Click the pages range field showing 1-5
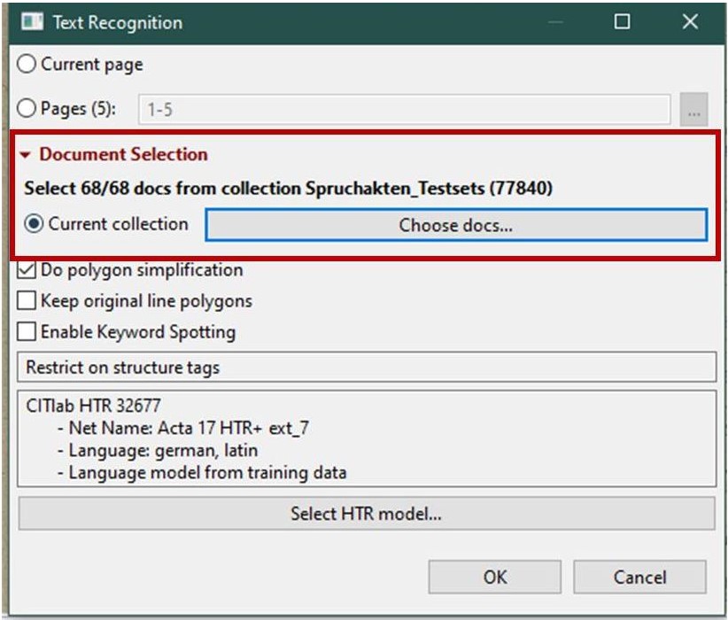Screen dimensions: 728x620 tap(404, 110)
